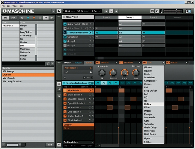Image resolution: width=195 pixels, height=149 pixels.
Task: Click the browser search input field
Action: (24, 64)
